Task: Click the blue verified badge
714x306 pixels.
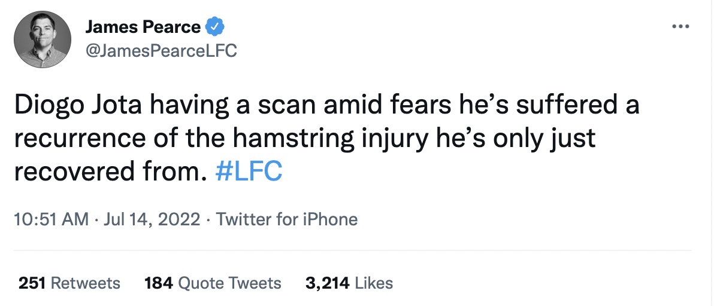Action: point(215,27)
